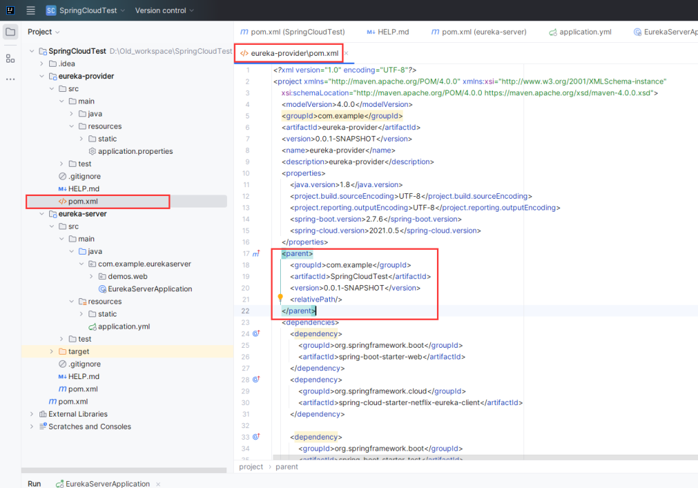Open the main hamburger menu
Viewport: 698px width, 488px height.
click(x=31, y=10)
